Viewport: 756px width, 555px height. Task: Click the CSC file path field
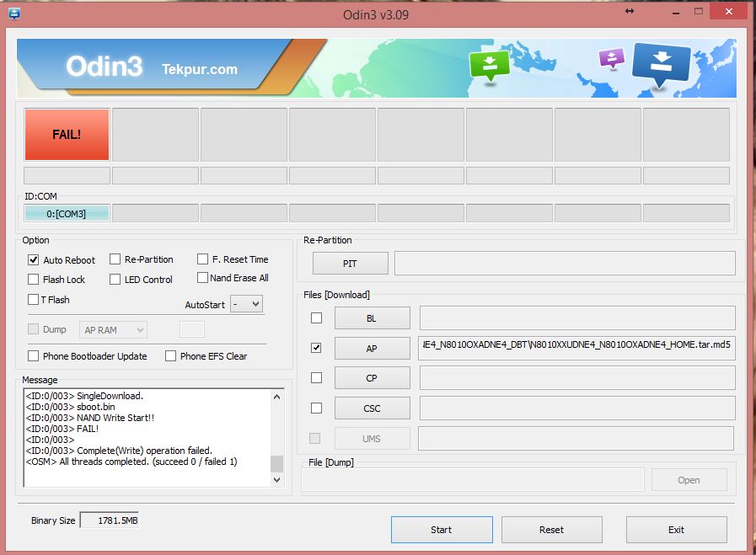(577, 408)
